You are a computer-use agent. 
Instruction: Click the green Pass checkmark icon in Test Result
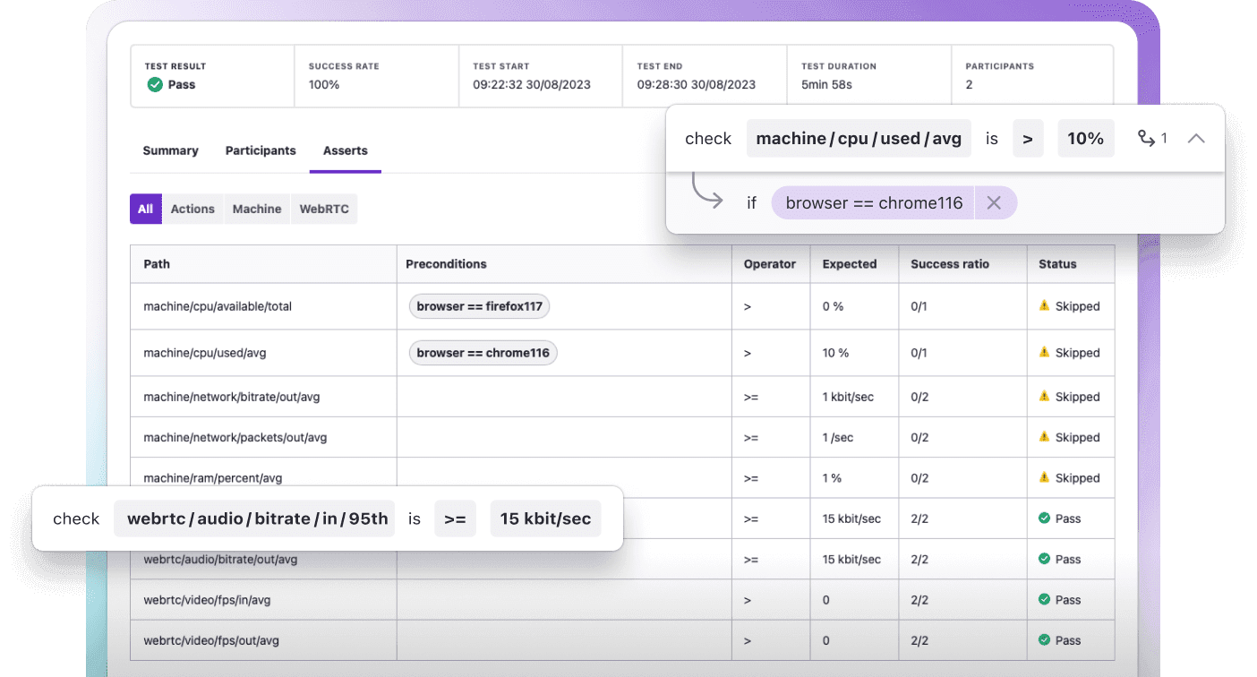pos(155,85)
